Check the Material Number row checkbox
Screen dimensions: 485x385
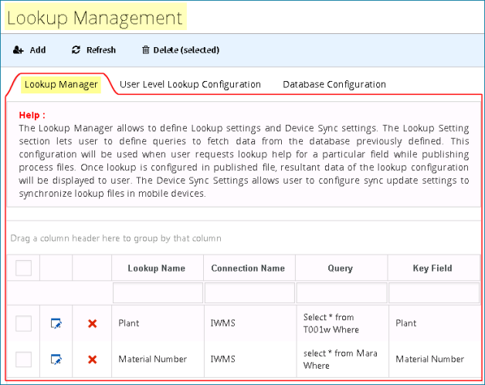[23, 360]
